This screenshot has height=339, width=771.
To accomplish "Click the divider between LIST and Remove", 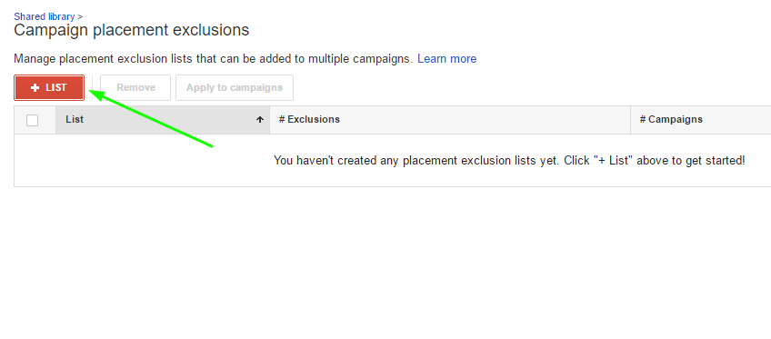I will pyautogui.click(x=92, y=88).
